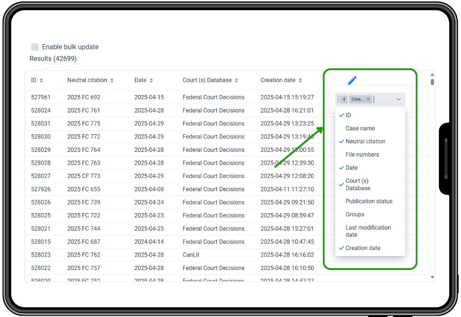Sort by Court (s) Database arrows

coord(237,81)
